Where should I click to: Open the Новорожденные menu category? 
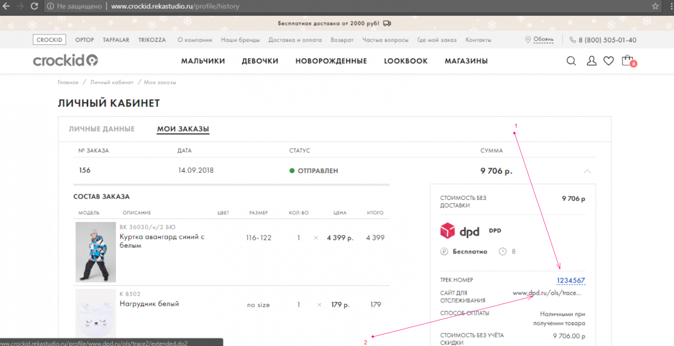pos(331,61)
